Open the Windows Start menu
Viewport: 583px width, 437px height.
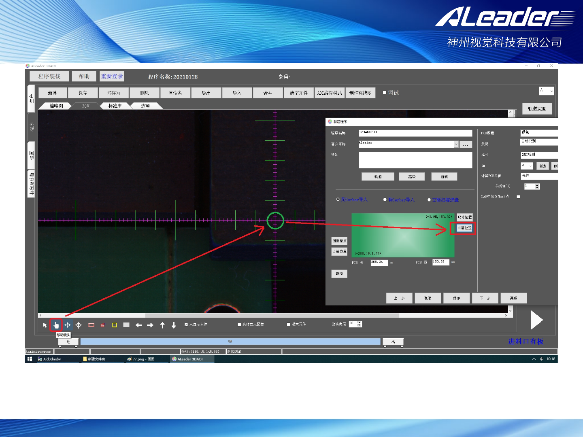pos(30,359)
